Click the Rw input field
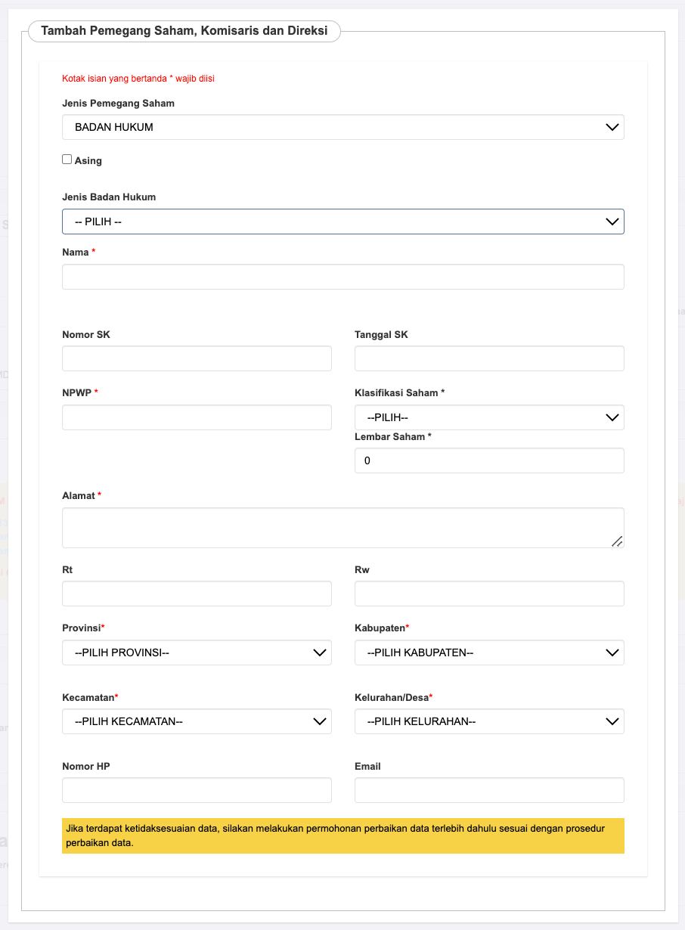The width and height of the screenshot is (685, 930). point(489,594)
